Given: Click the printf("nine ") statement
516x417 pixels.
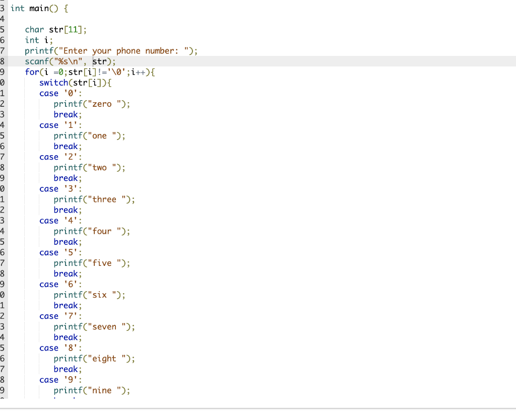Looking at the screenshot, I should pyautogui.click(x=91, y=390).
